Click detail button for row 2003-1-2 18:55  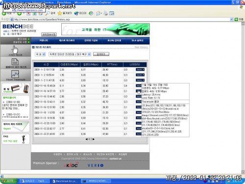(x=140, y=75)
